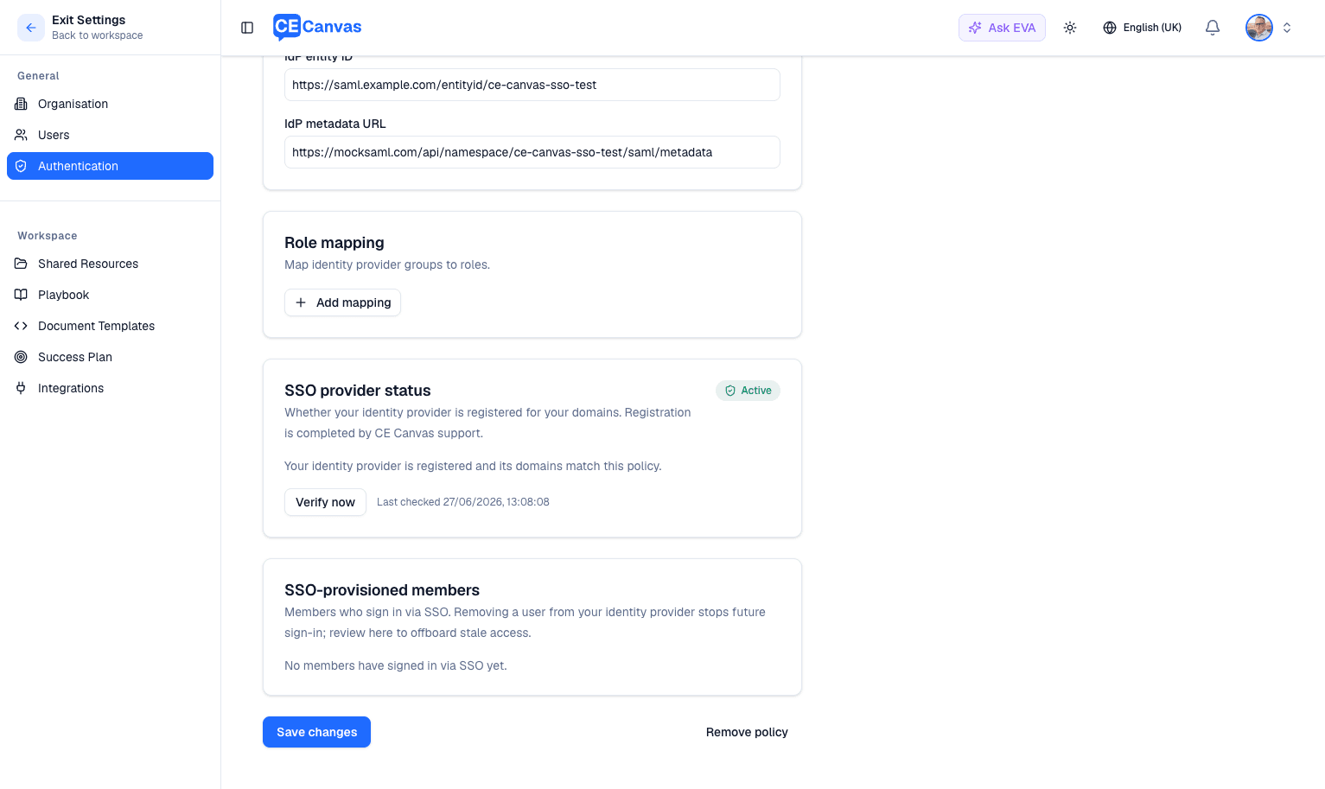Open the notifications bell

coord(1213,28)
